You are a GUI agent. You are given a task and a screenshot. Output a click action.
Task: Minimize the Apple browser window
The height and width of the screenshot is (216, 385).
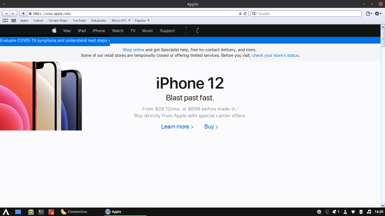[364, 4]
